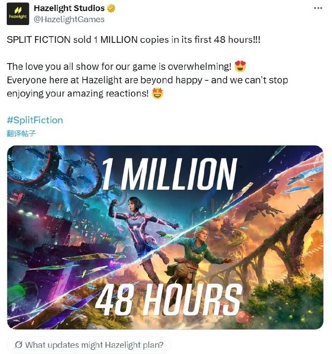The image size is (332, 354).
Task: Click the 翻译帖子 translate post link
Action: (x=21, y=133)
